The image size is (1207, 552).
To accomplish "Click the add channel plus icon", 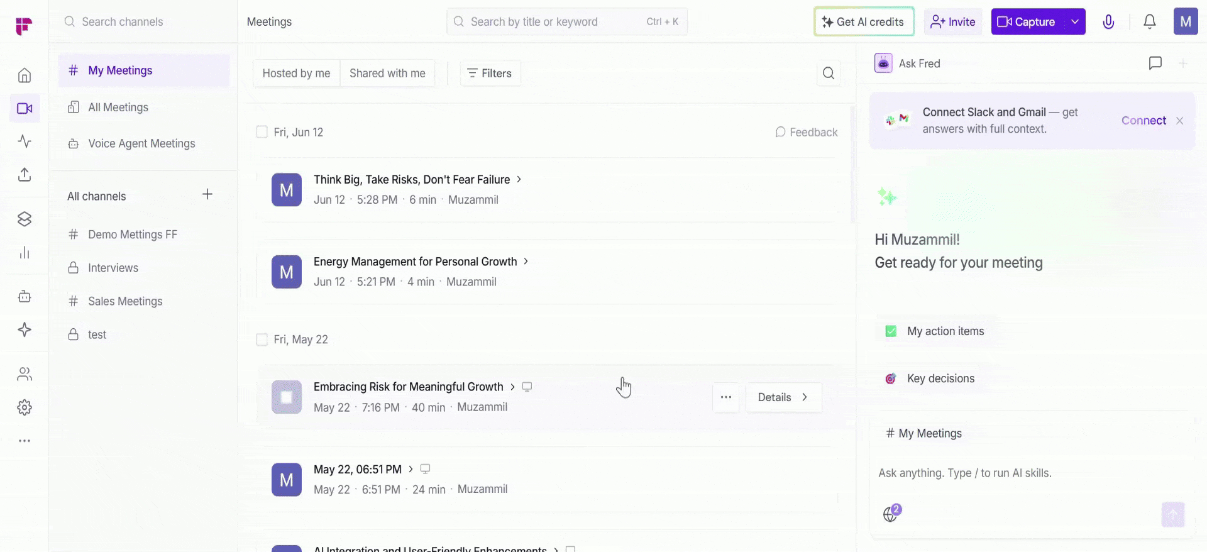I will click(207, 194).
